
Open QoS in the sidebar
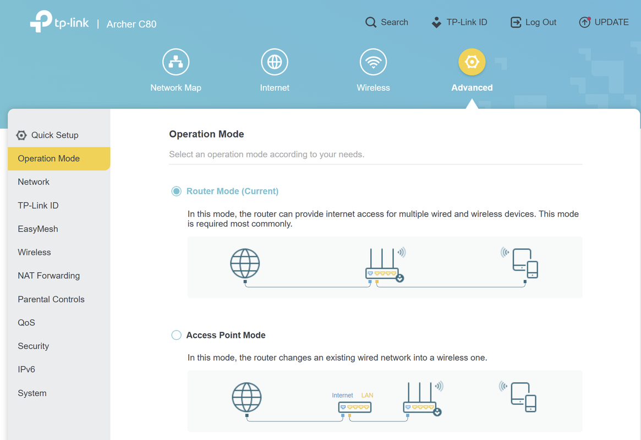[59, 323]
